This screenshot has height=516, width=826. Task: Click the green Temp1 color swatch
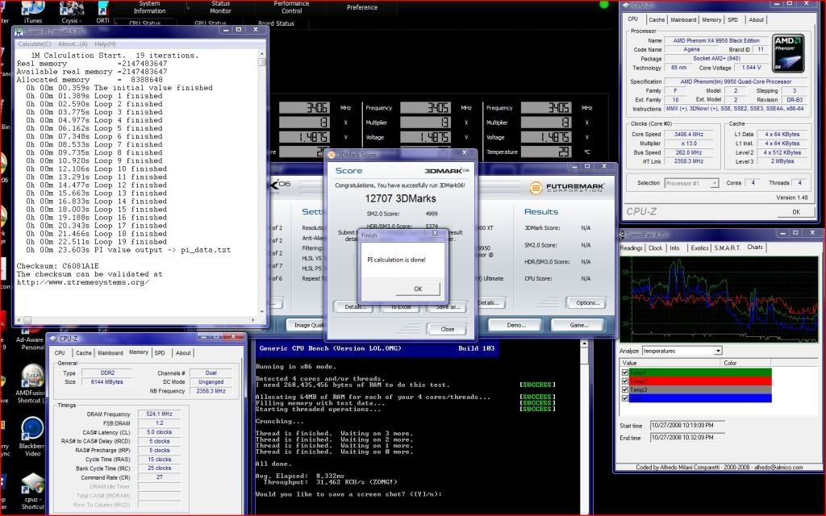[700, 372]
